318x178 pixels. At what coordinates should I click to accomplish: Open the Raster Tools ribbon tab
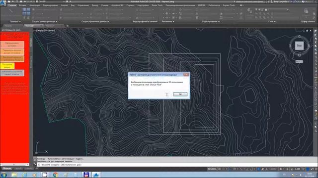157,5
